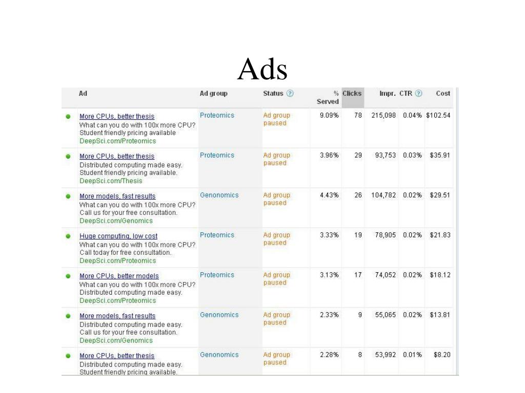This screenshot has height=393, width=525.
Task: Click status dot of DeepSci.com/Thesis ad
Action: coord(68,157)
